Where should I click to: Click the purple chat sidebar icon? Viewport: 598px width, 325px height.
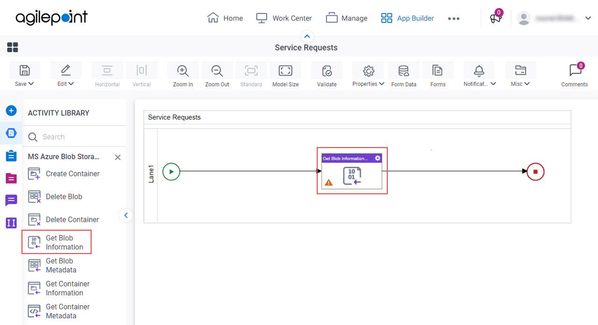11,200
